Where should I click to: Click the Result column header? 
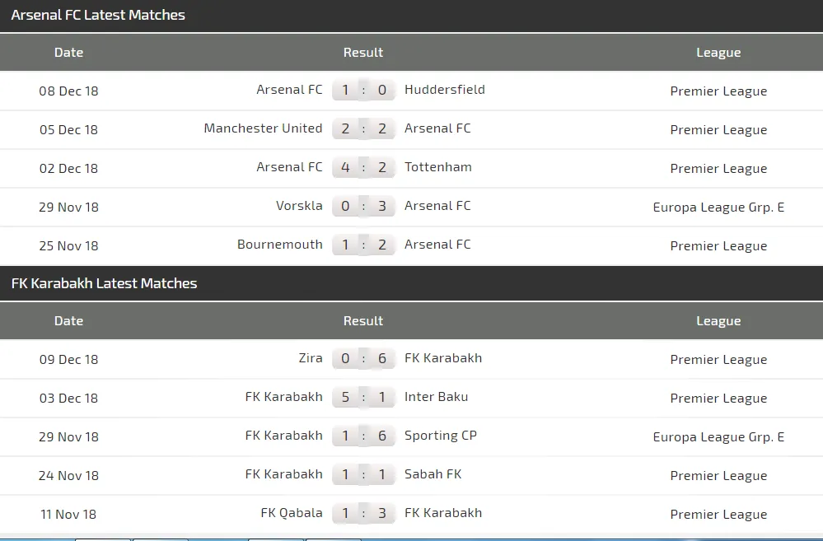point(363,52)
